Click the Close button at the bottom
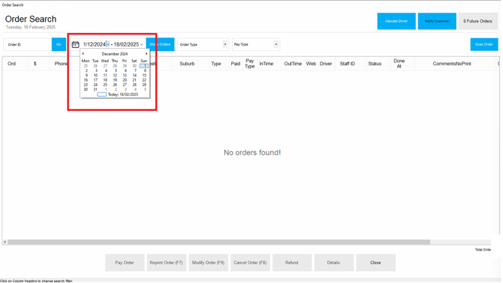 coord(375,263)
